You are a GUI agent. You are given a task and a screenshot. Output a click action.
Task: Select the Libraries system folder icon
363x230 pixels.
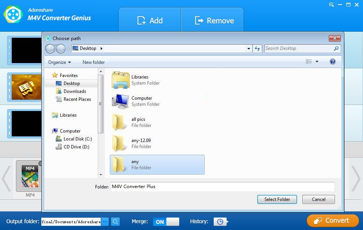[120, 80]
